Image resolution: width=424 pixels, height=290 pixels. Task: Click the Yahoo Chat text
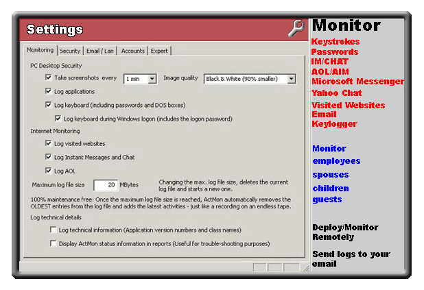click(x=337, y=93)
